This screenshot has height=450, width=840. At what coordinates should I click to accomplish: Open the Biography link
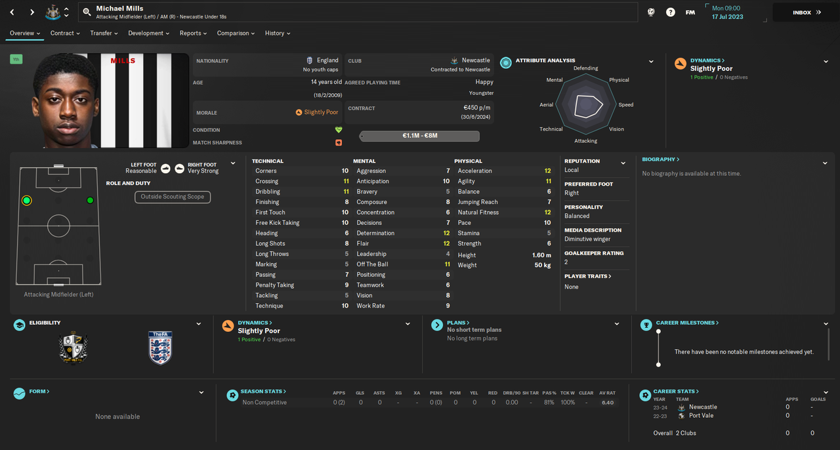660,159
